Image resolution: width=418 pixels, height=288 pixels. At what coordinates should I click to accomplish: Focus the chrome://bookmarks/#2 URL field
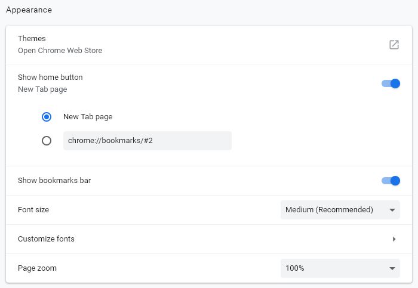click(147, 141)
